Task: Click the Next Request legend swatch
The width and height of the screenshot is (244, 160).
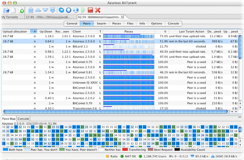Action: pyautogui.click(x=151, y=150)
